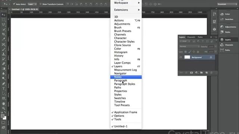
Task: Expand Extensions submenu
Action: tap(126, 10)
